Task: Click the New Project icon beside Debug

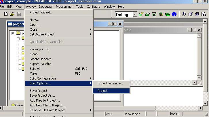Action: click(141, 14)
